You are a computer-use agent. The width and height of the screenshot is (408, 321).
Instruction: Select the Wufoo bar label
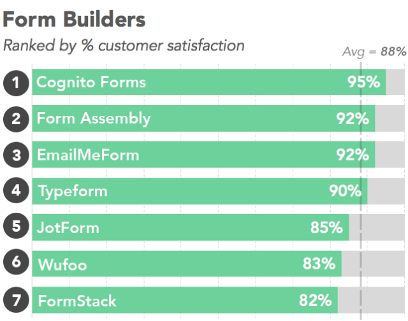tap(64, 264)
